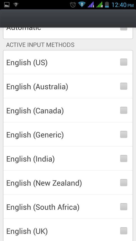Enable the English (US) checkbox
This screenshot has height=241, width=136.
pos(124,62)
